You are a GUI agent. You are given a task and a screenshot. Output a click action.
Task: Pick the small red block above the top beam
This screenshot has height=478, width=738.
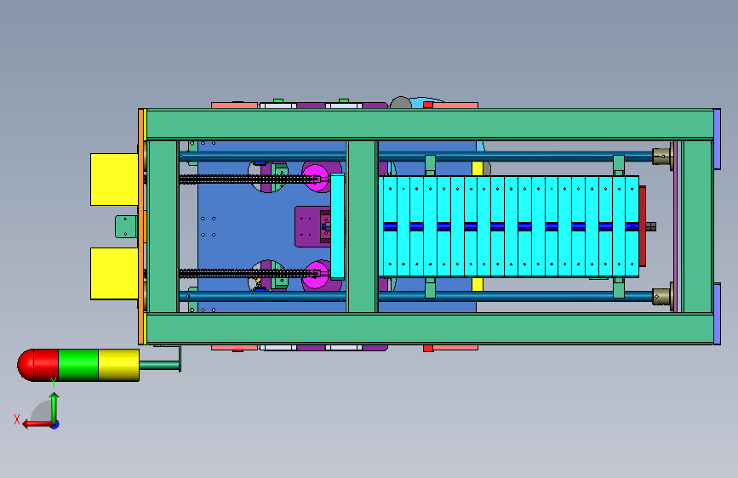click(428, 105)
